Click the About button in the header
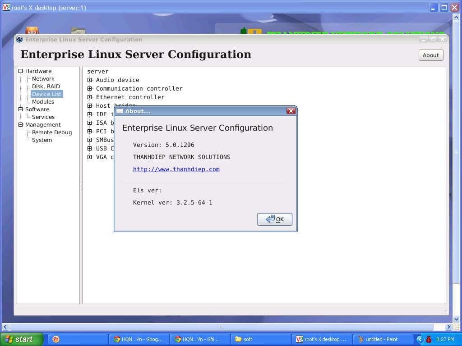462x346 pixels. click(430, 55)
